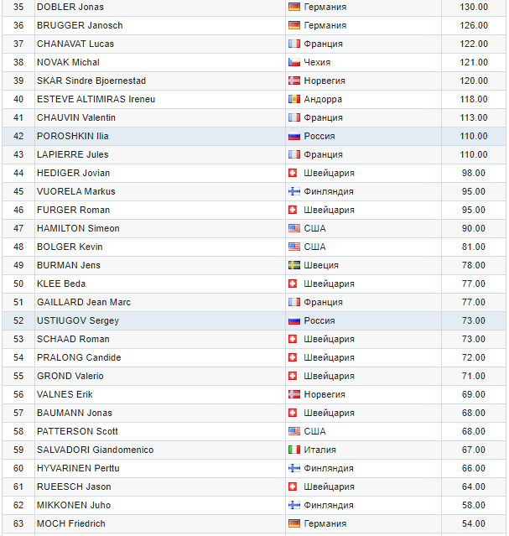This screenshot has width=509, height=536.
Task: Click the Russian flag beside POROSHKIN Ilia
Action: point(293,136)
